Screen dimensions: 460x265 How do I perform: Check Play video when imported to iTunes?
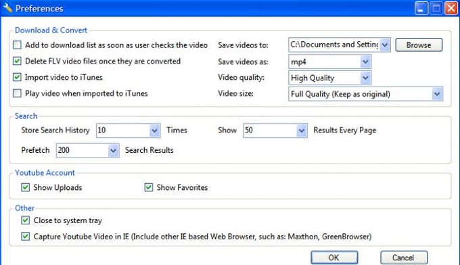pyautogui.click(x=17, y=93)
